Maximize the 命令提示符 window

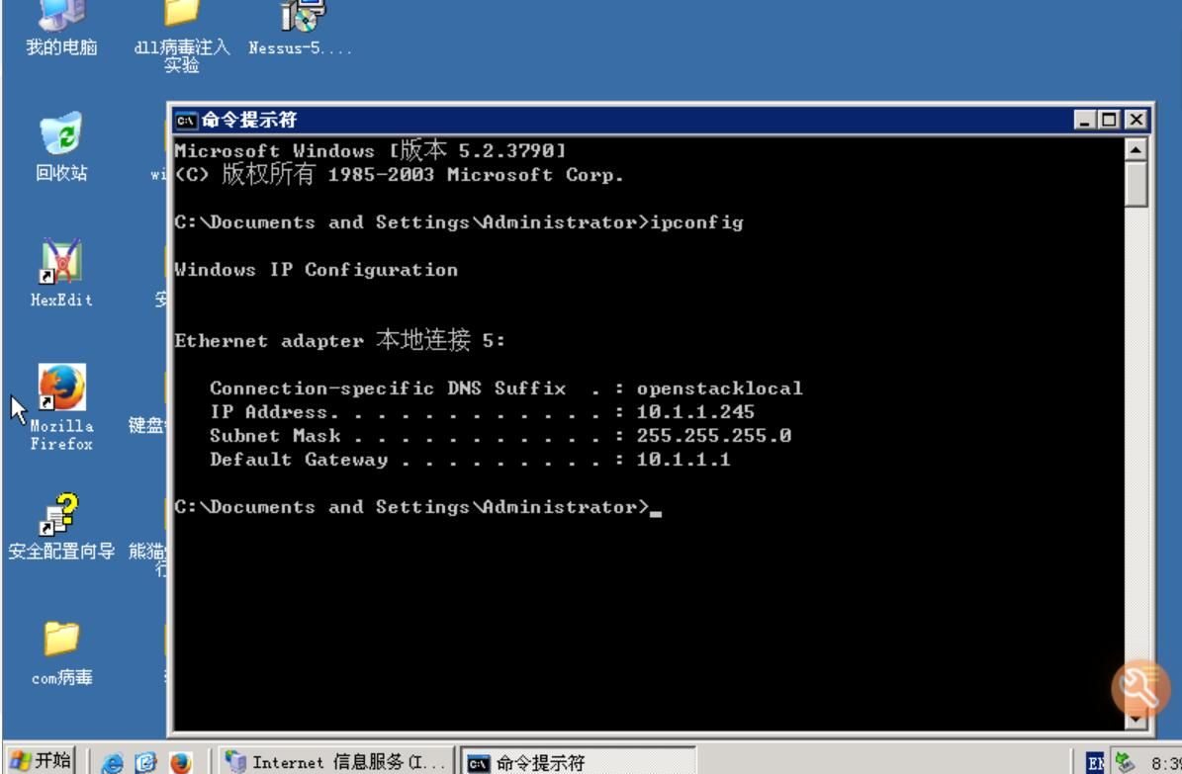[x=1110, y=120]
